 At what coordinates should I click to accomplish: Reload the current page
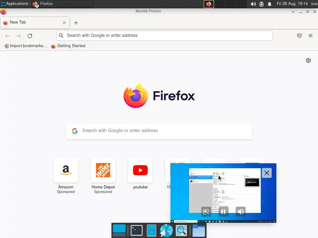click(x=30, y=36)
